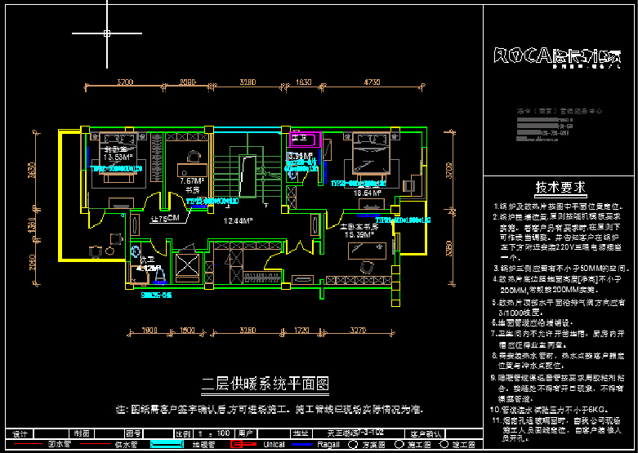Select the 施工图 circle marker in title bar

pos(400,445)
